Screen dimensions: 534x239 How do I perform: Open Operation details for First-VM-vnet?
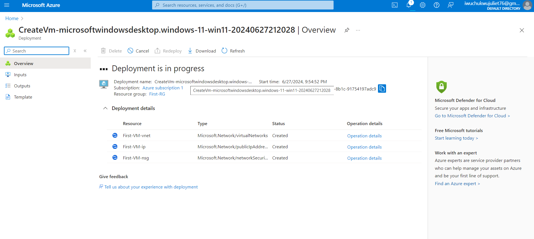[364, 136]
